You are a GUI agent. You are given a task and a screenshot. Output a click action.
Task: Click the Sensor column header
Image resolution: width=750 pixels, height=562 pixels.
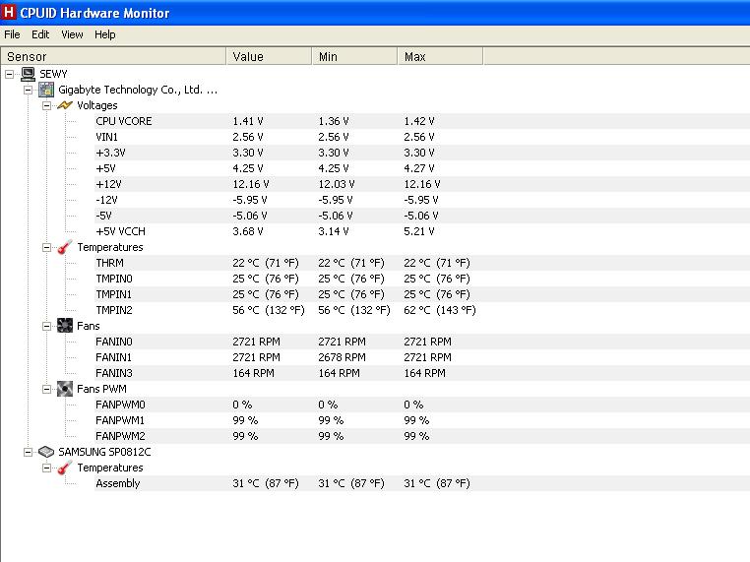coord(113,56)
